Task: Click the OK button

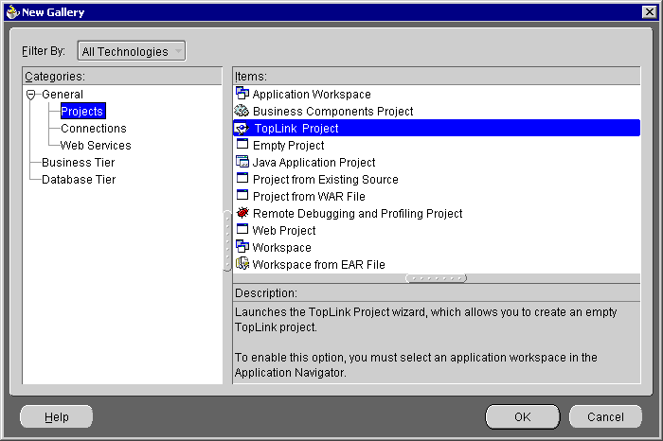Action: tap(523, 417)
